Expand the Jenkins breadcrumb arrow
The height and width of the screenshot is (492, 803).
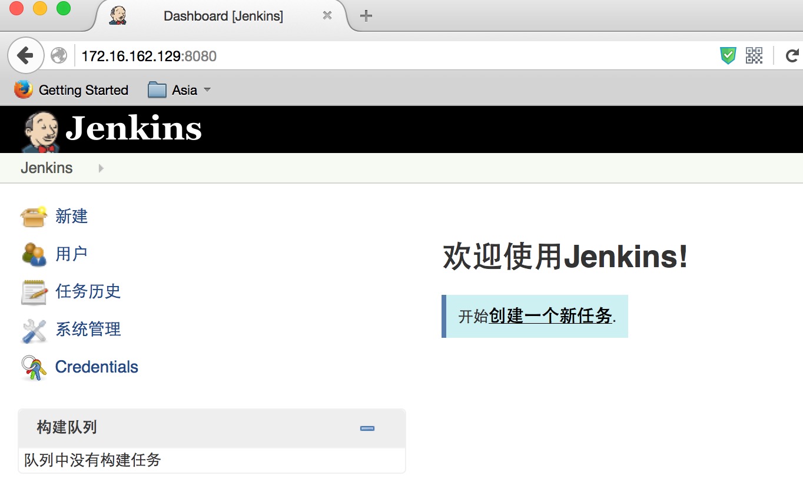[x=101, y=168]
